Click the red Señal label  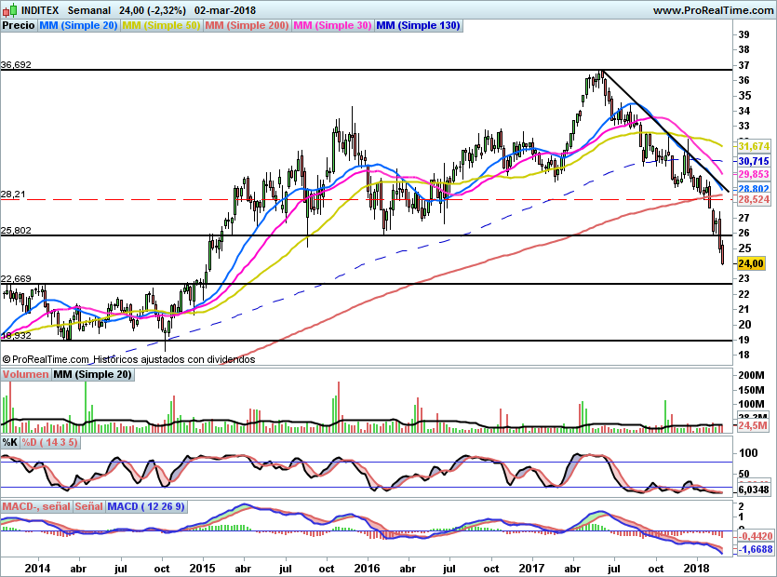pos(89,506)
